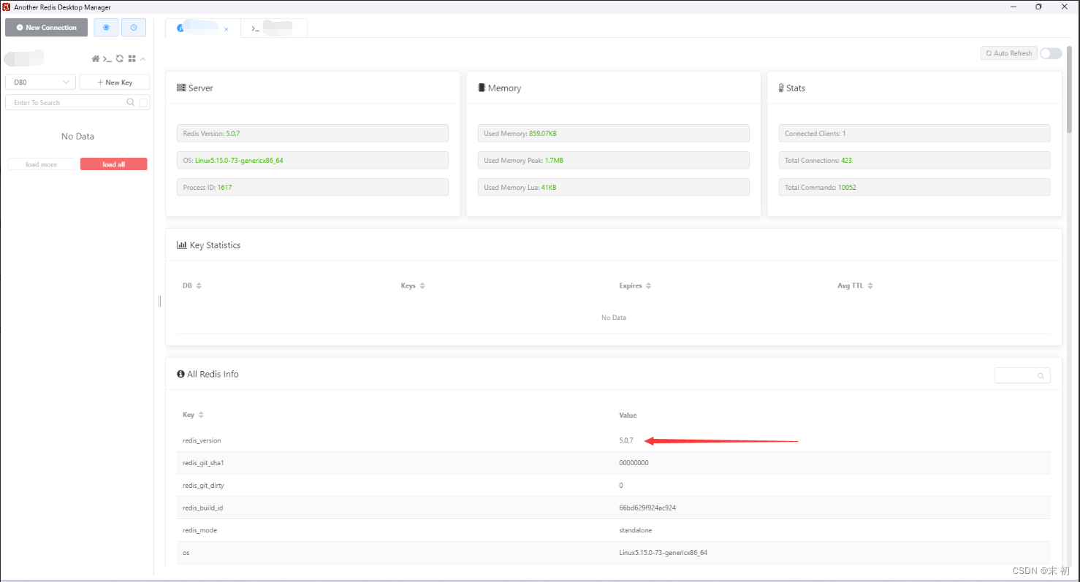
Task: Click the os row key in info table
Action: (186, 553)
